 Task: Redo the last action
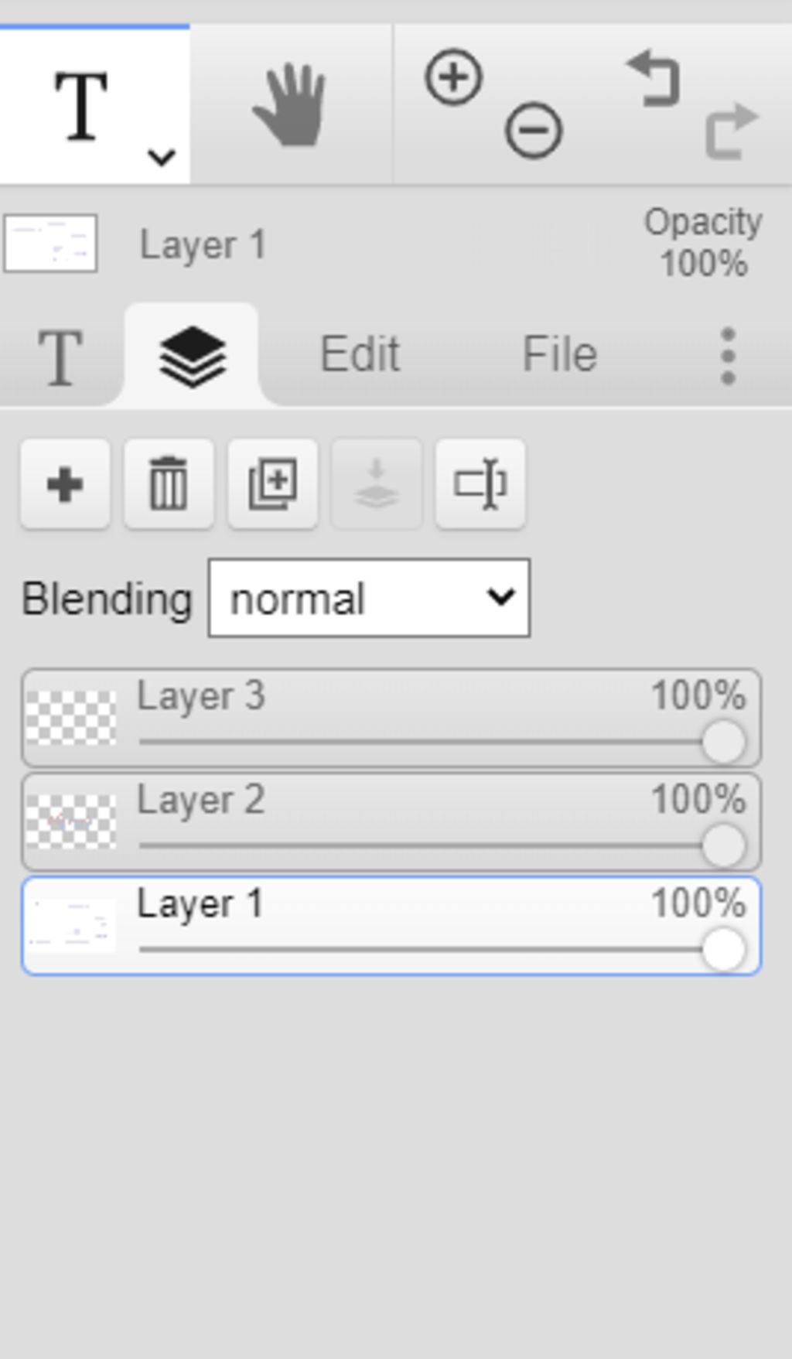(x=732, y=131)
